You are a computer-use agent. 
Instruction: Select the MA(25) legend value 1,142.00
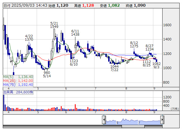click(26, 81)
